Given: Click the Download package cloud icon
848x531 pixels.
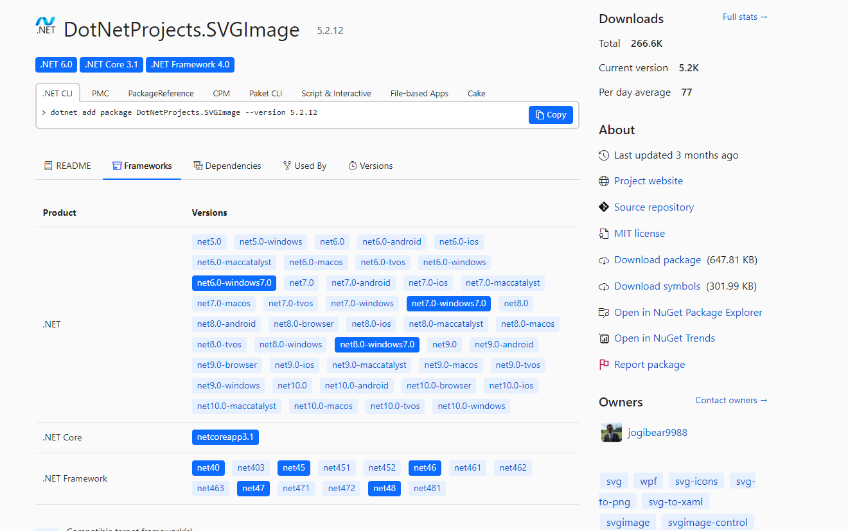Looking at the screenshot, I should coord(604,260).
